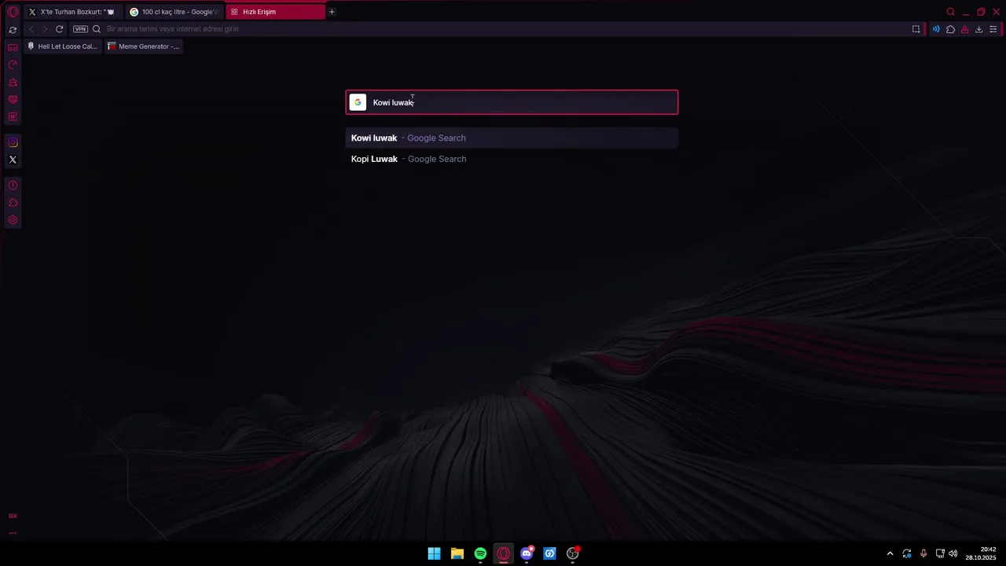
Task: Open sidebar three-dots customization menu
Action: 13,533
